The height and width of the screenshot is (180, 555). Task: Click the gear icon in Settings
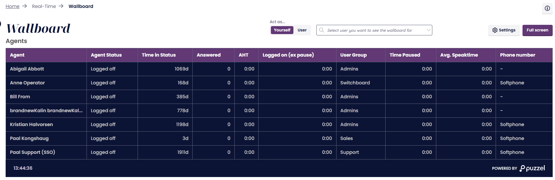pos(495,30)
